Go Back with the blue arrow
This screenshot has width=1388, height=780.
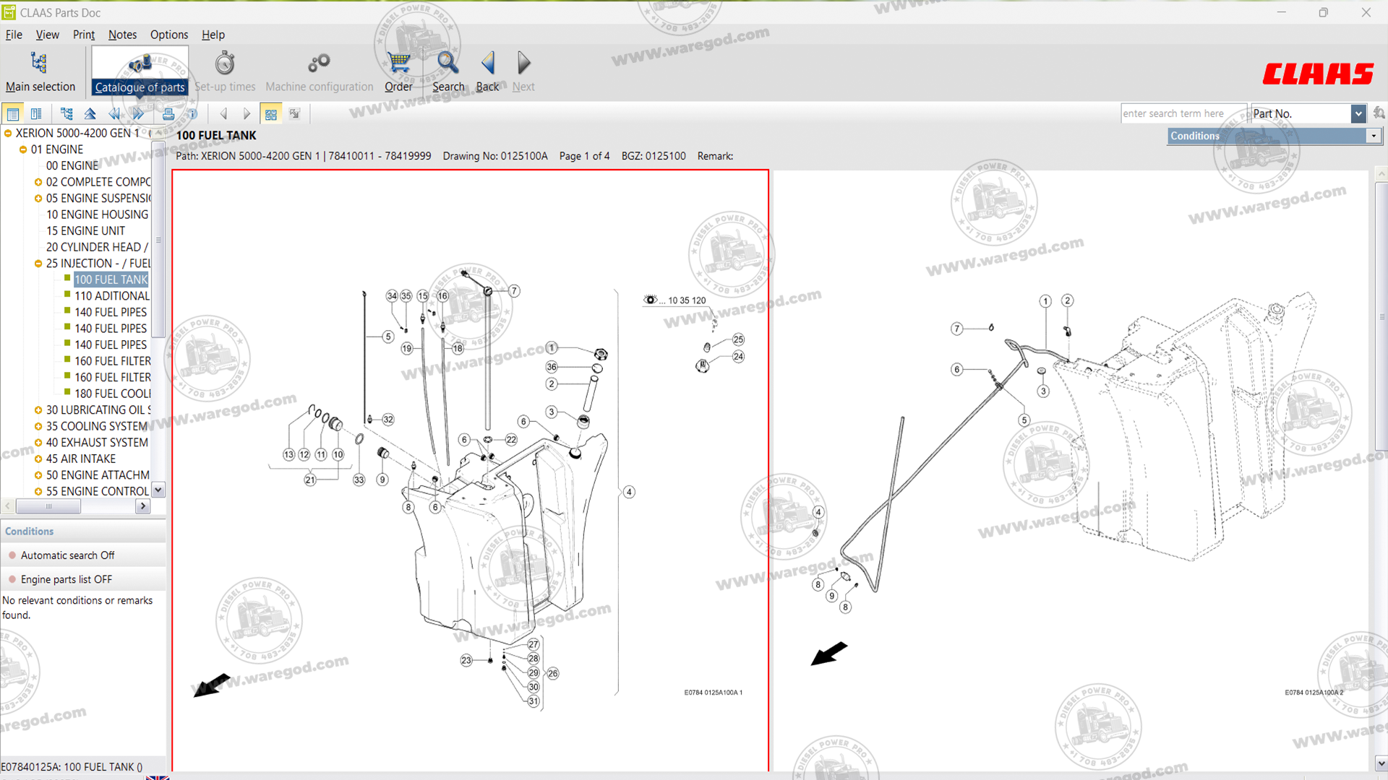(488, 64)
